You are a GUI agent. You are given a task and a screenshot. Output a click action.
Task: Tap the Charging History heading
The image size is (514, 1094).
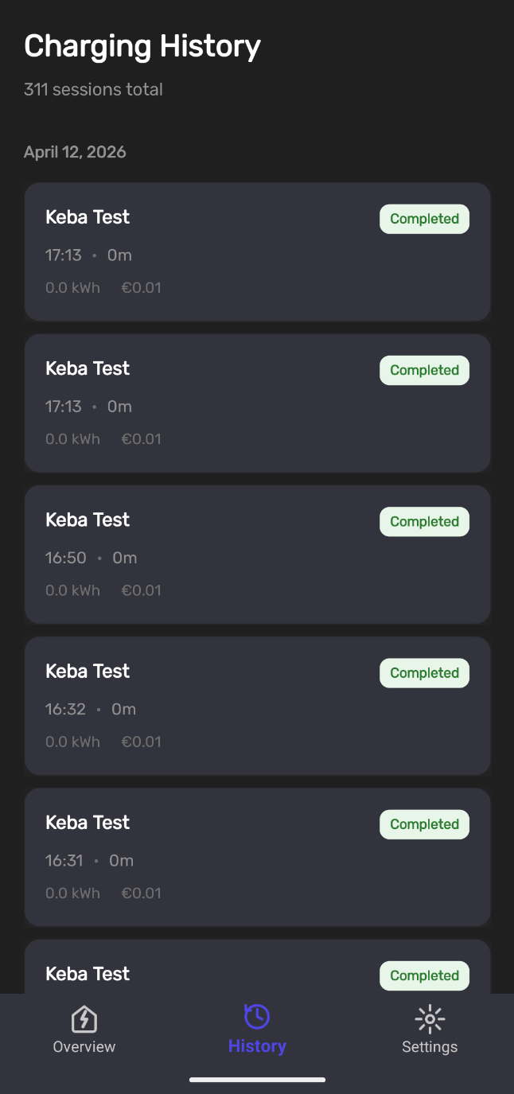[142, 47]
